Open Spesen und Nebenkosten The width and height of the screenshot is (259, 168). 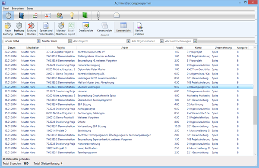tap(46, 29)
